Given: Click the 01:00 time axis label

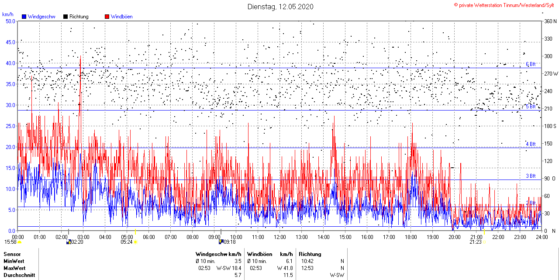Looking at the screenshot, I should coord(40,237).
